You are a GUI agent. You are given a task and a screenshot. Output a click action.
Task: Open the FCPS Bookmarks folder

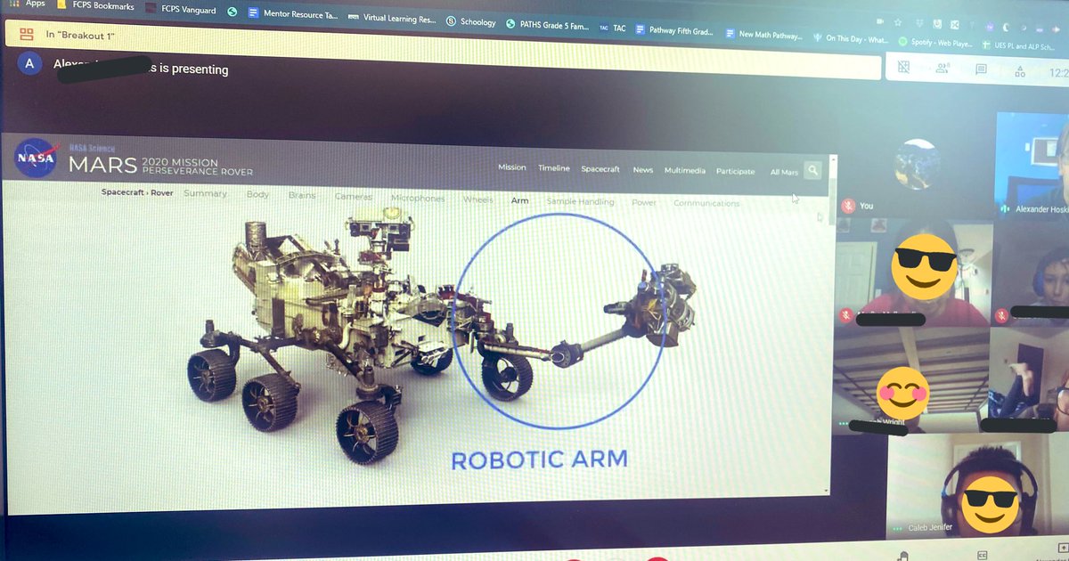pos(94,6)
